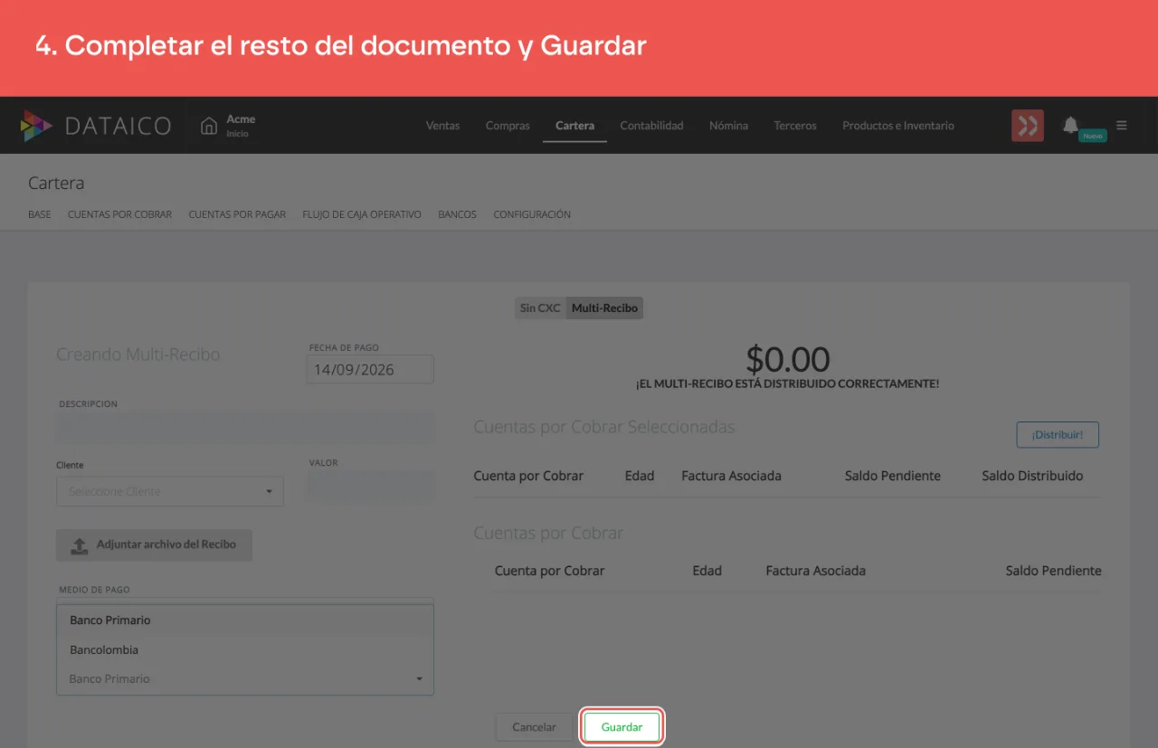The height and width of the screenshot is (748, 1158).
Task: Go to CUENTAS POR COBRAR tab
Action: coord(119,214)
